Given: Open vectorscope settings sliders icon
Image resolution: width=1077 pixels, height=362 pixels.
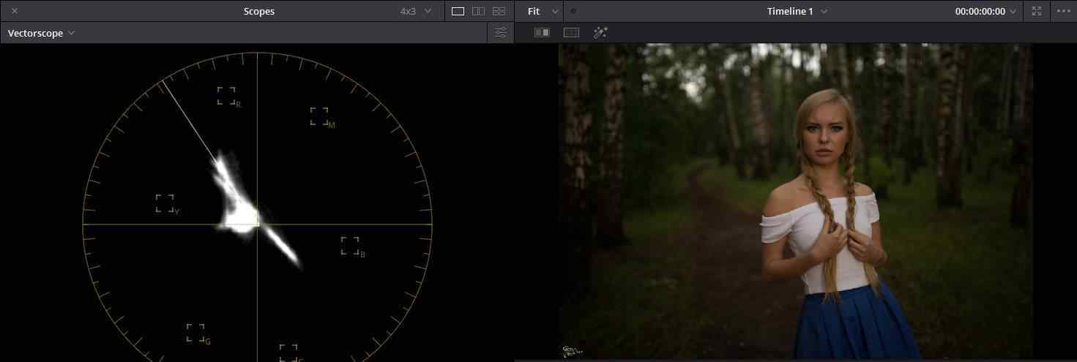Looking at the screenshot, I should pos(501,32).
